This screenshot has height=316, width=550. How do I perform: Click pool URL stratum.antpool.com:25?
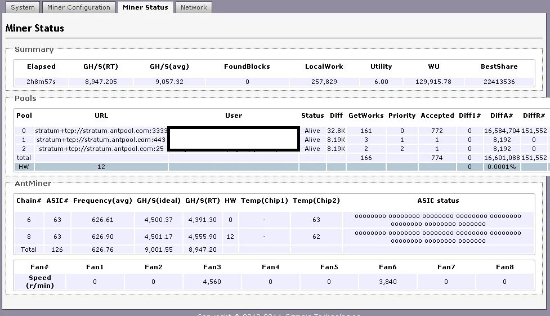[101, 149]
